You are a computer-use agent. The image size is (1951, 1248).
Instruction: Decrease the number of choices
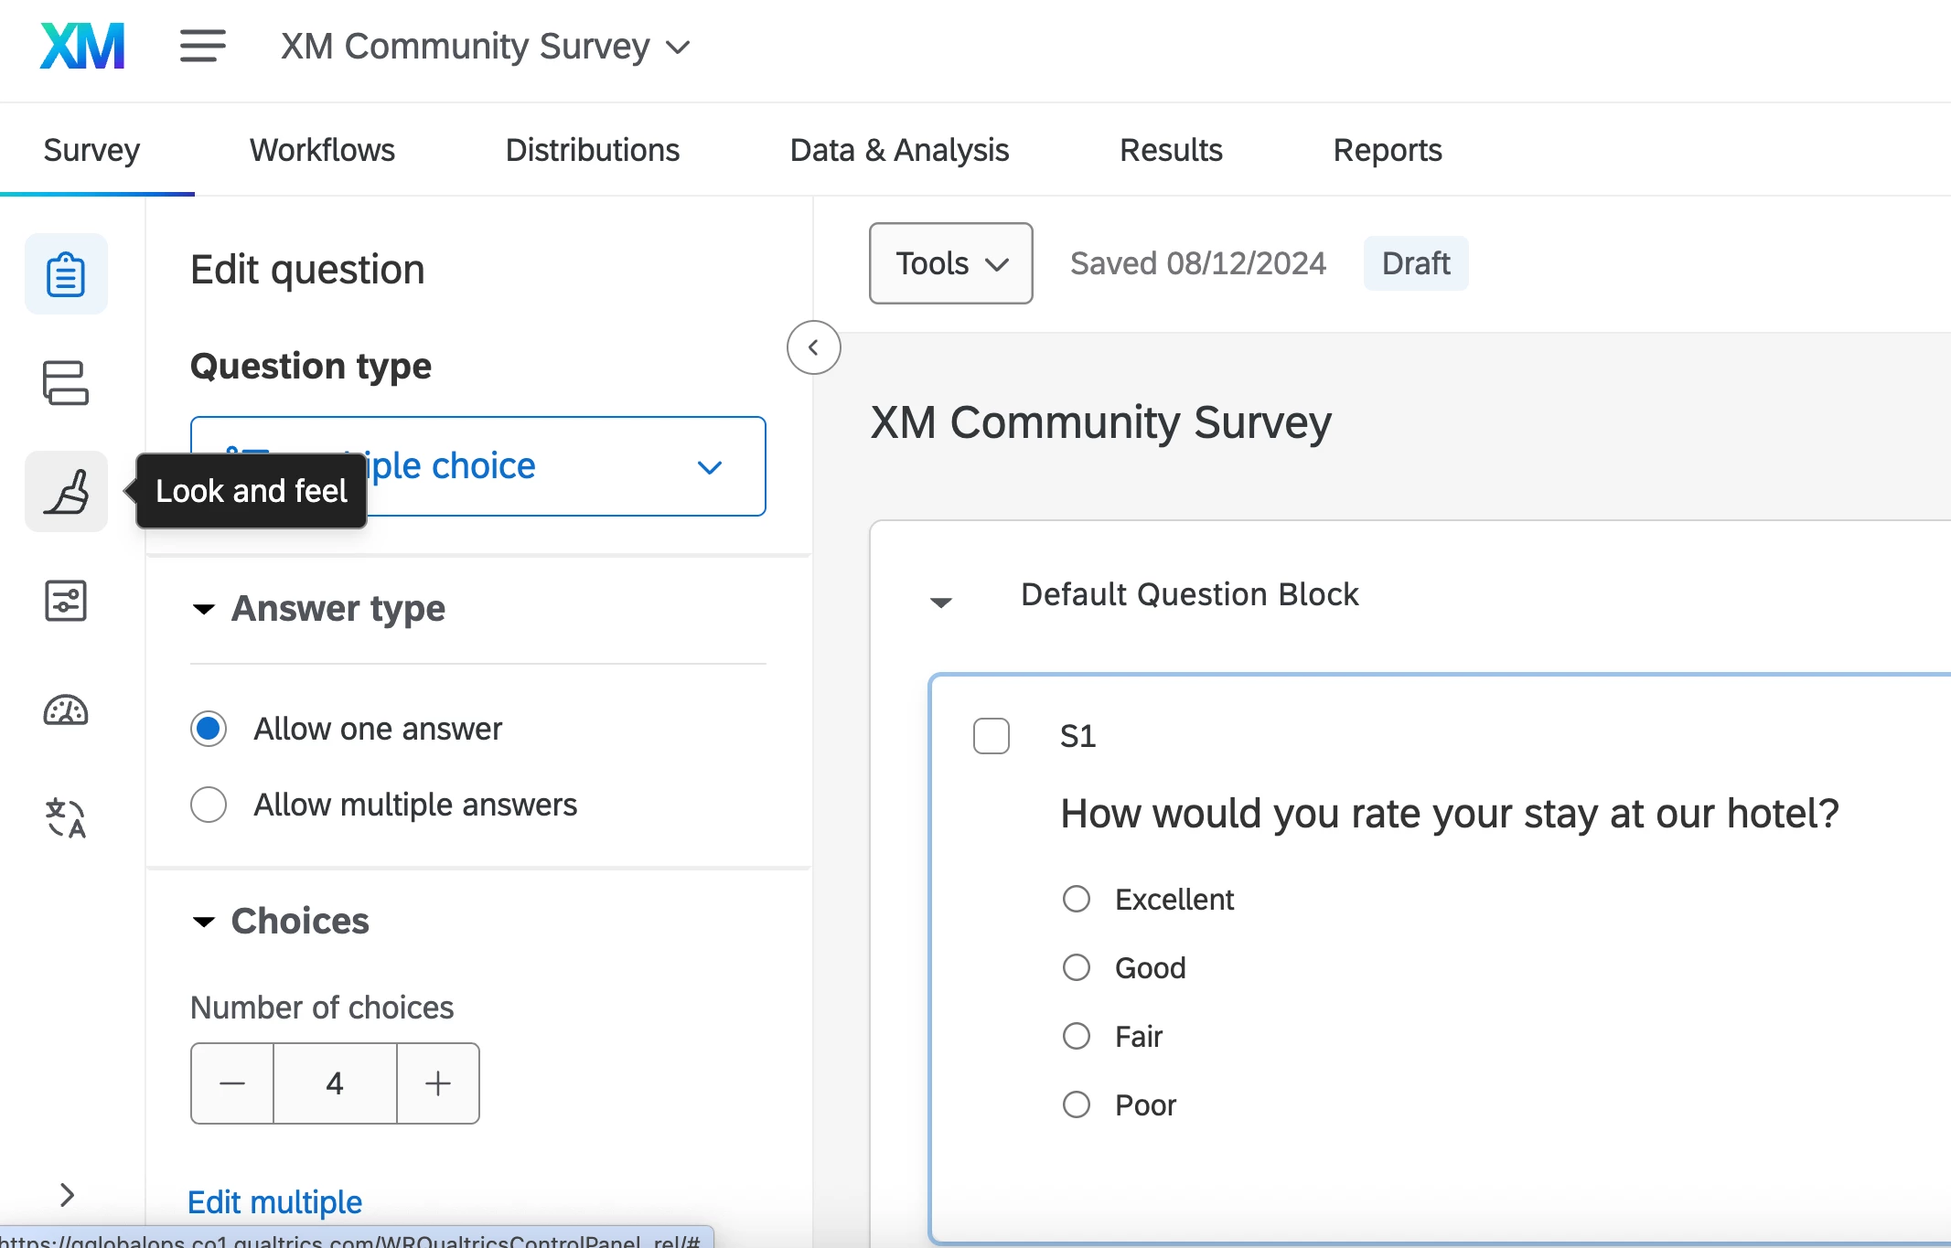pos(232,1083)
